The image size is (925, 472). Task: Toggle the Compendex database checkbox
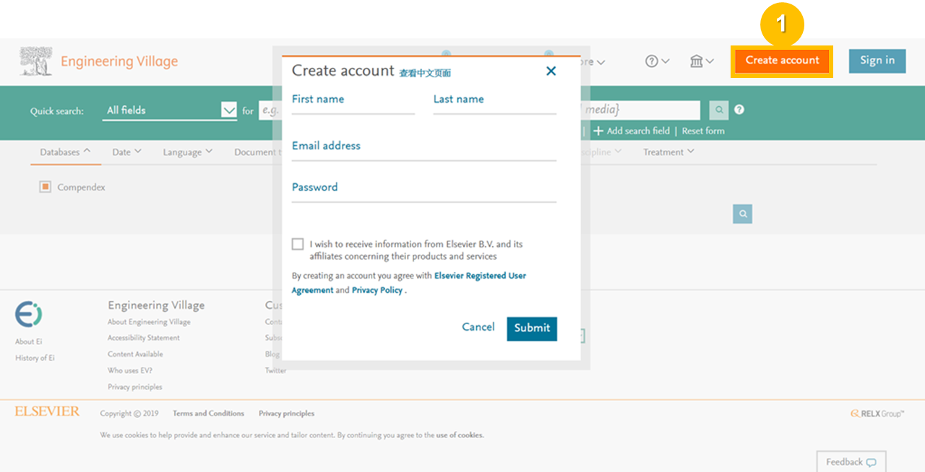tap(45, 187)
